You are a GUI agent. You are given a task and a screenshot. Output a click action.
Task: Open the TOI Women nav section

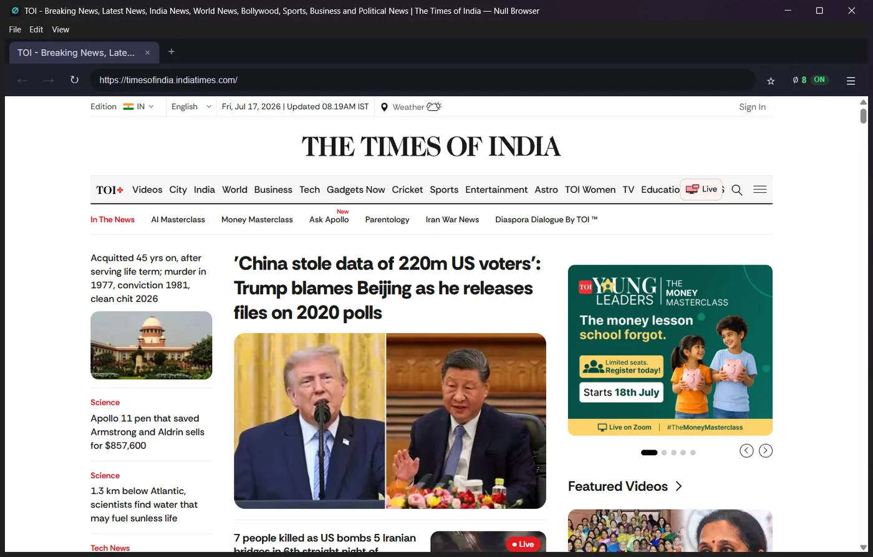point(590,190)
